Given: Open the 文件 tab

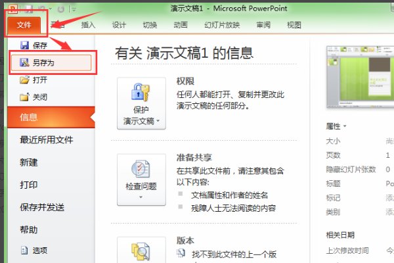Looking at the screenshot, I should pos(24,25).
